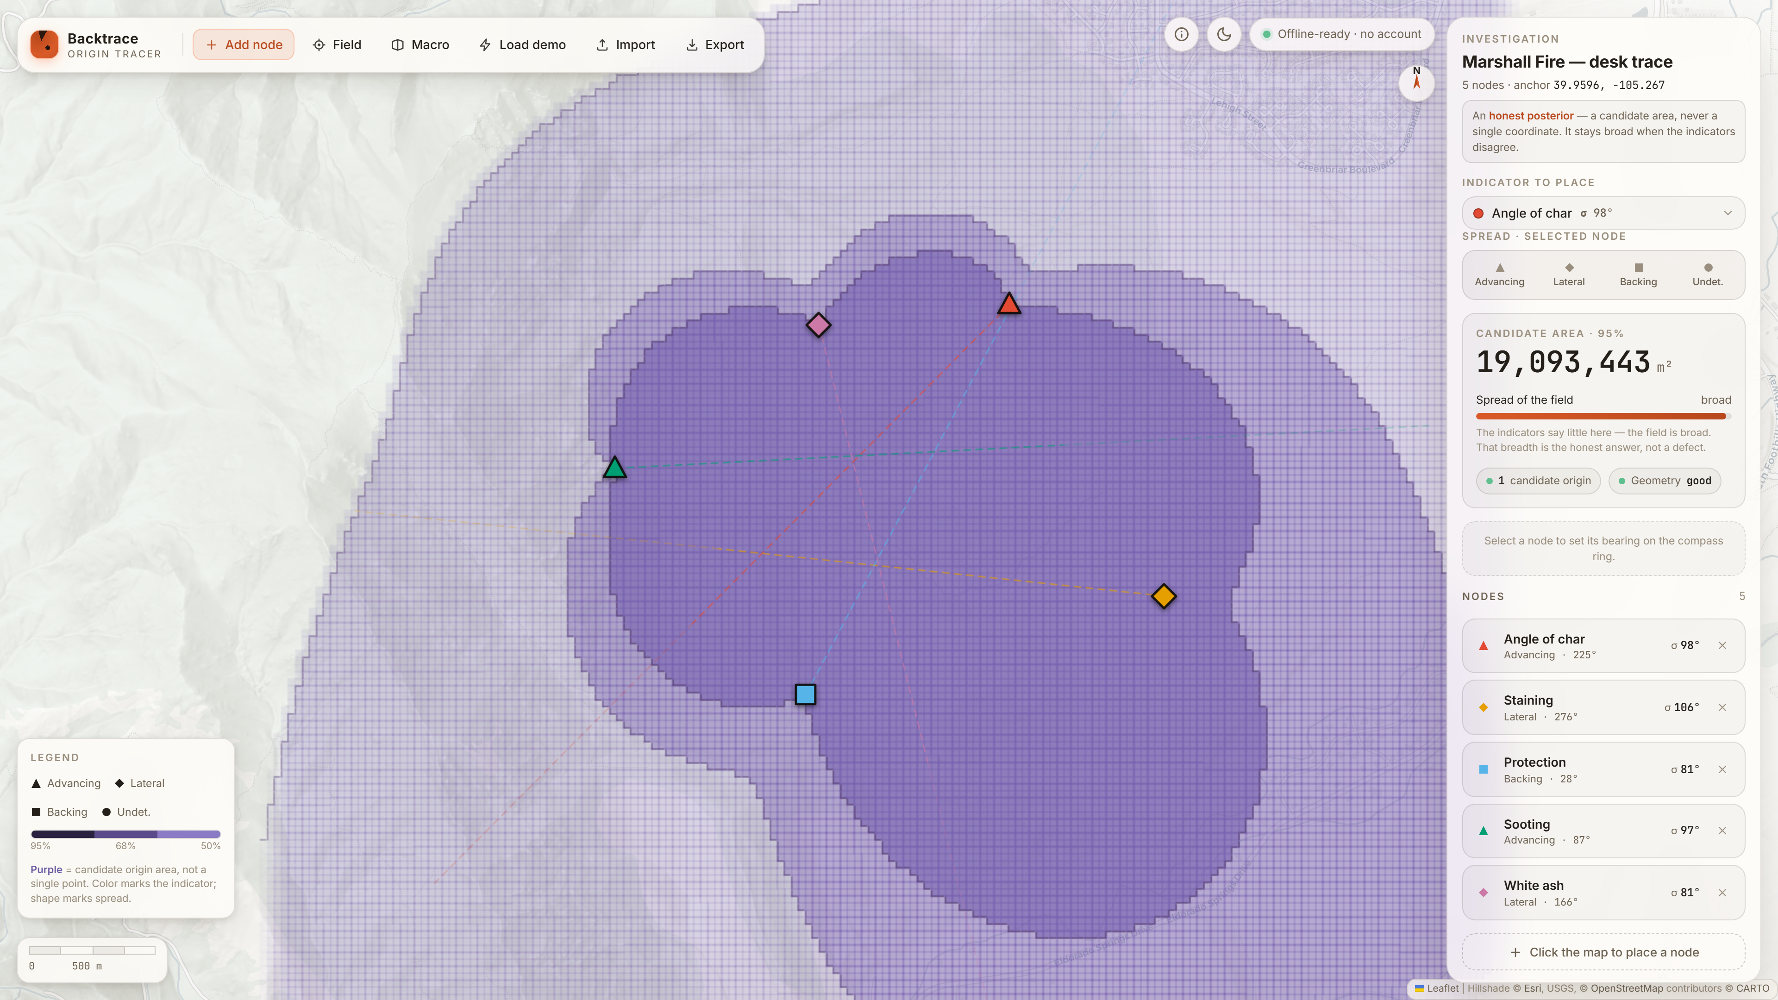Click the Marshall Fire — desk trace title
The image size is (1778, 1000).
point(1567,62)
